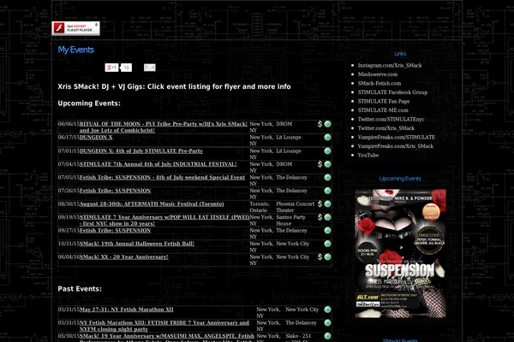Click the globe icon for Aftermath Music Festival
Screen dimensions: 514x342
[x=327, y=203]
